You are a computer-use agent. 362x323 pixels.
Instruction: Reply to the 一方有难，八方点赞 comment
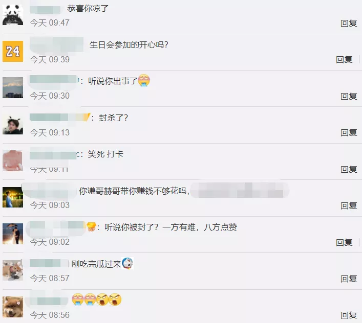click(x=344, y=242)
